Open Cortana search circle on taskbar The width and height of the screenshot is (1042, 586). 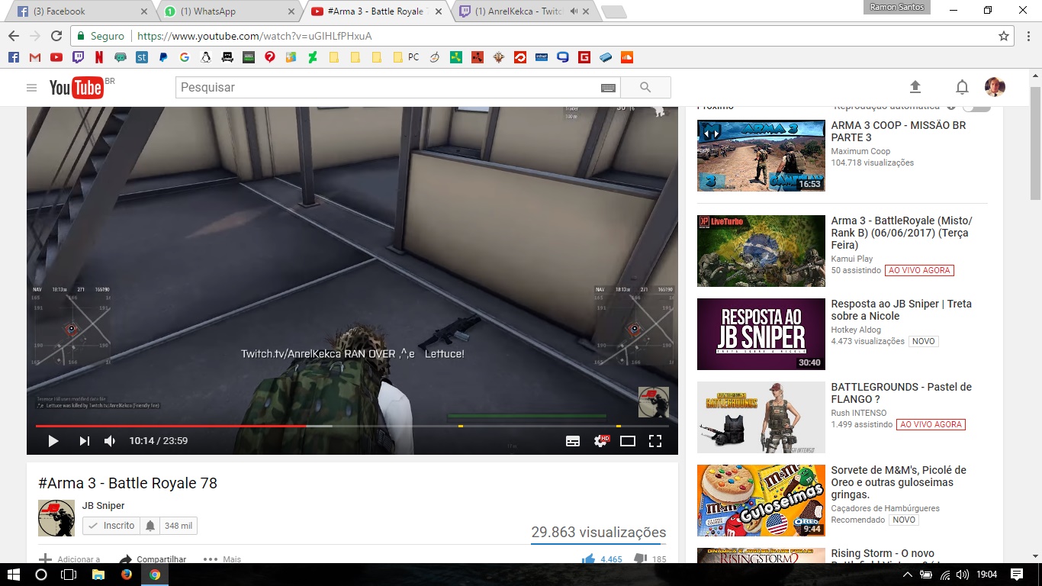[41, 575]
